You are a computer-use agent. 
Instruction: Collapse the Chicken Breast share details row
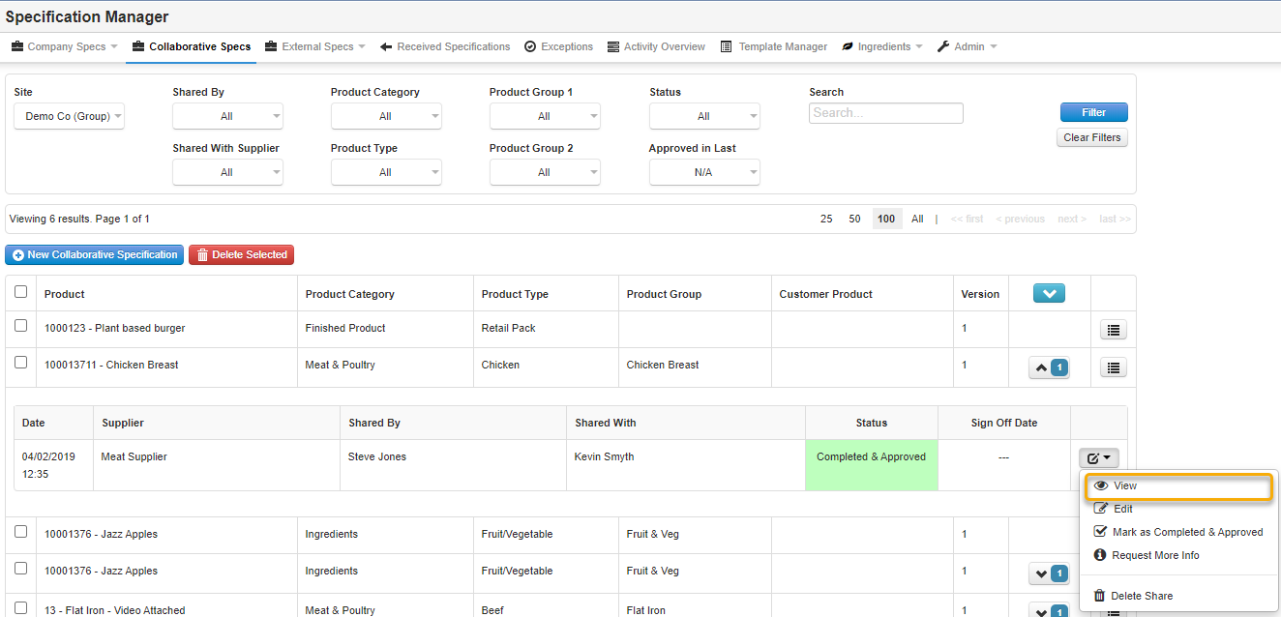click(1042, 367)
